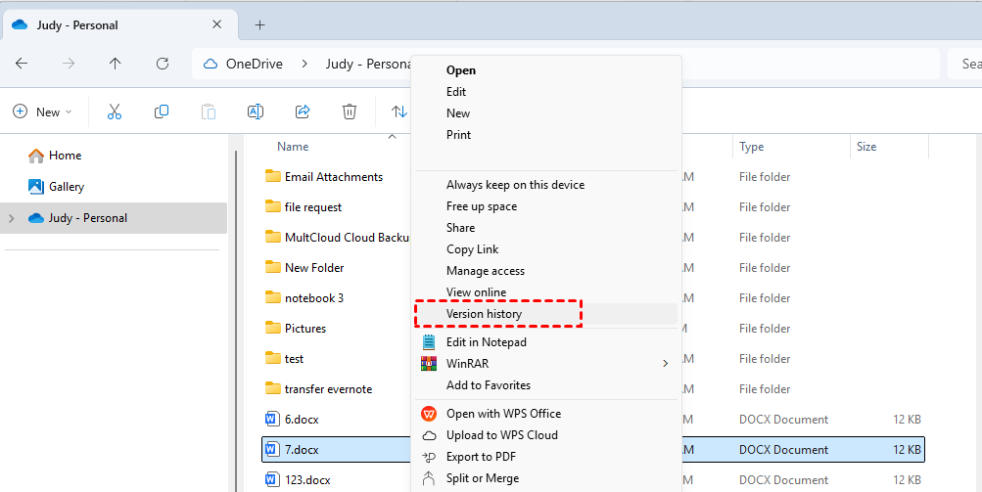Select Version history in context menu
Image resolution: width=982 pixels, height=492 pixels.
484,314
